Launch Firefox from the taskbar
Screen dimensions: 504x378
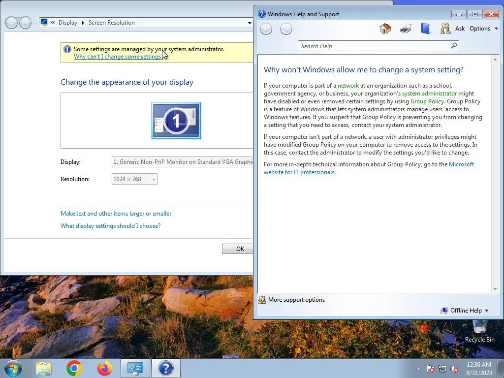pos(105,368)
